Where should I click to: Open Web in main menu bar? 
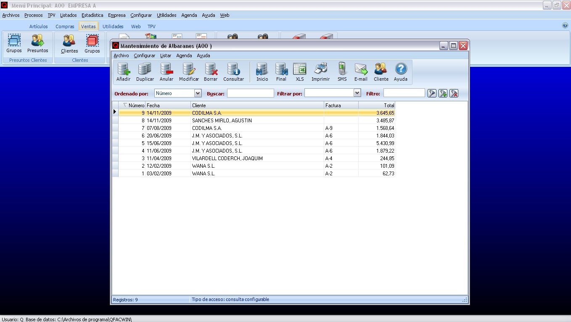point(225,15)
